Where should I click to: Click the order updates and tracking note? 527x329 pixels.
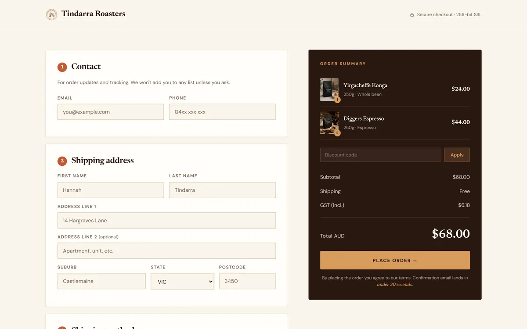coord(144,82)
